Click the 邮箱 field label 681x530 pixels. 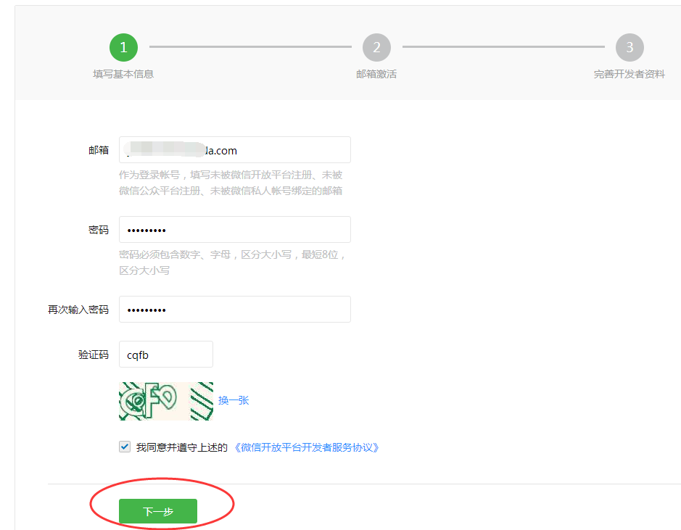(x=99, y=150)
